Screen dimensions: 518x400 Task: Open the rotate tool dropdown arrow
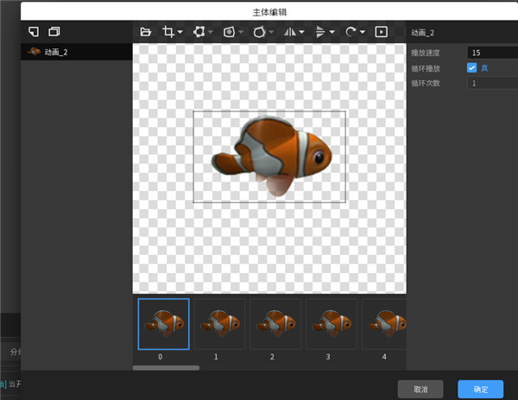(362, 33)
